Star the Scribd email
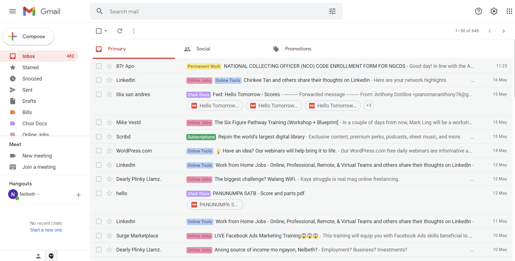This screenshot has height=261, width=515. coord(109,137)
